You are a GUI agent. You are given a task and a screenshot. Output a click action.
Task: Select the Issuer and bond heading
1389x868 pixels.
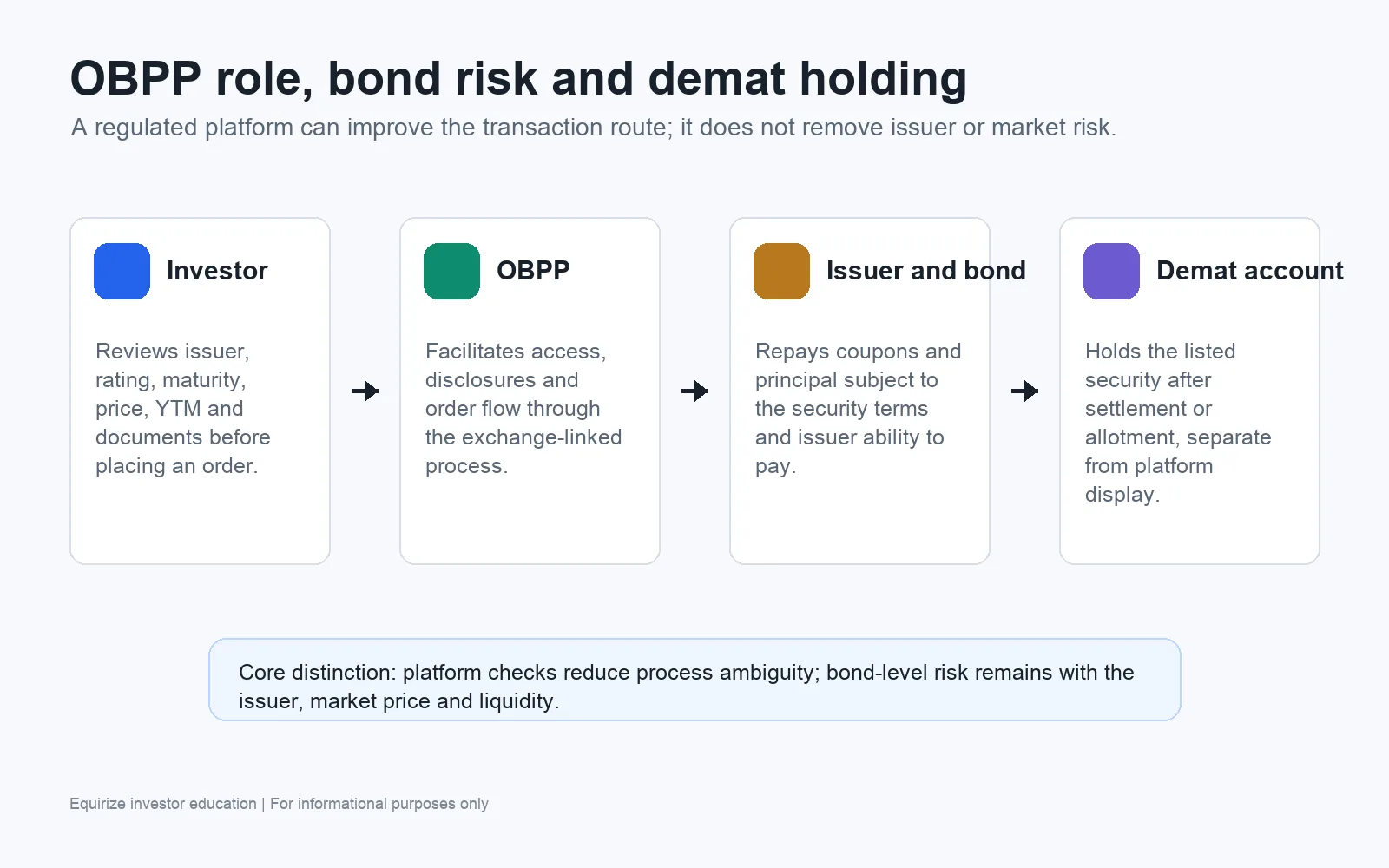[926, 271]
